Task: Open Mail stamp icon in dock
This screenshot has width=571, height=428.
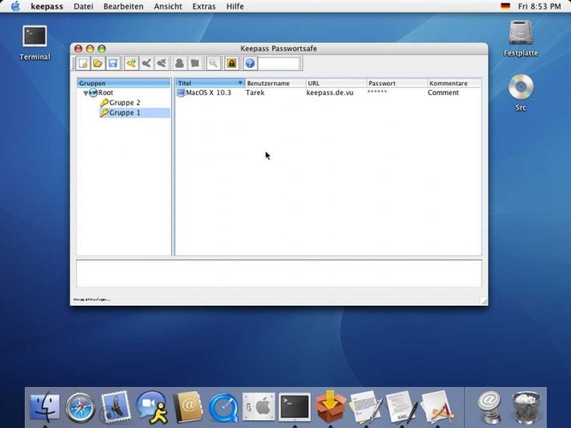Action: click(x=116, y=407)
